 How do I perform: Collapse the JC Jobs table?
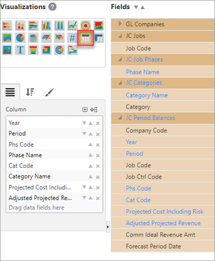tap(120, 36)
